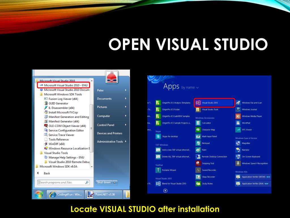Expand Administrative Tools submenu arrow
This screenshot has width=290, height=218.
pyautogui.click(x=125, y=141)
